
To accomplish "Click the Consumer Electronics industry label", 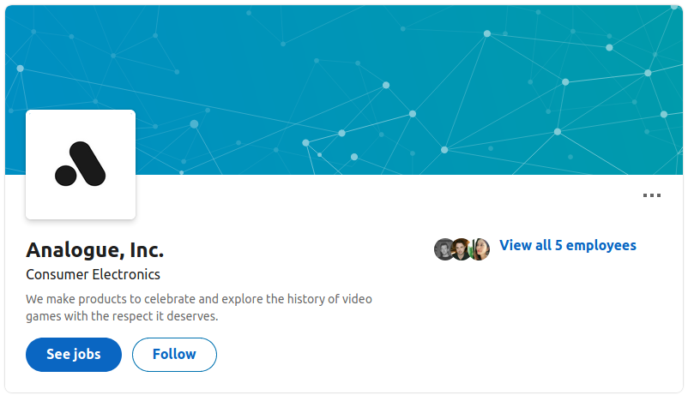I will click(93, 274).
